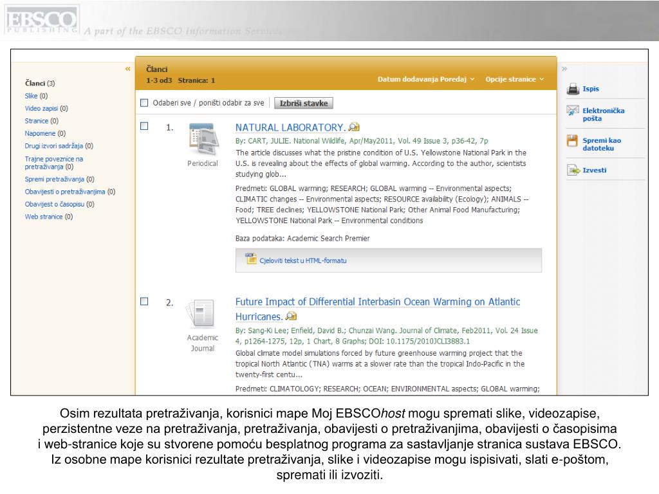Screen dimensions: 659x494
Task: Click the HTML full text document icon
Action: tap(251, 259)
